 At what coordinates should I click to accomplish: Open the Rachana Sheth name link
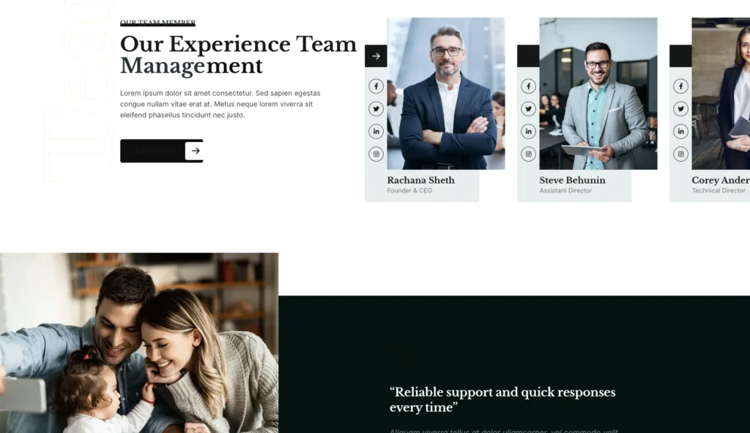tap(421, 180)
